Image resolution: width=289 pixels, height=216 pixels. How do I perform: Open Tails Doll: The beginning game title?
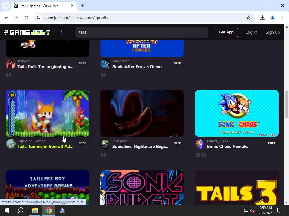tap(45, 67)
